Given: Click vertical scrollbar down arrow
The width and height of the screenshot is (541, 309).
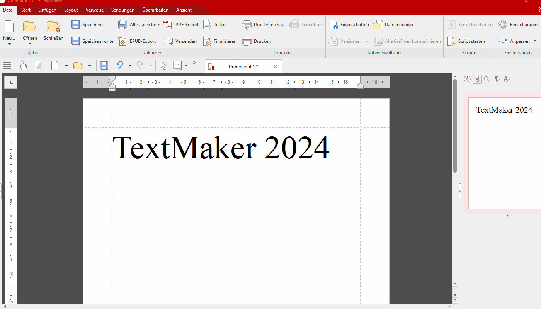Looking at the screenshot, I should [455, 284].
